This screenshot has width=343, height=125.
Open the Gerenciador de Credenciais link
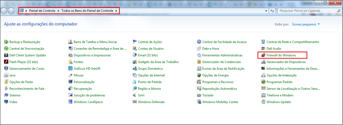pos(222,62)
